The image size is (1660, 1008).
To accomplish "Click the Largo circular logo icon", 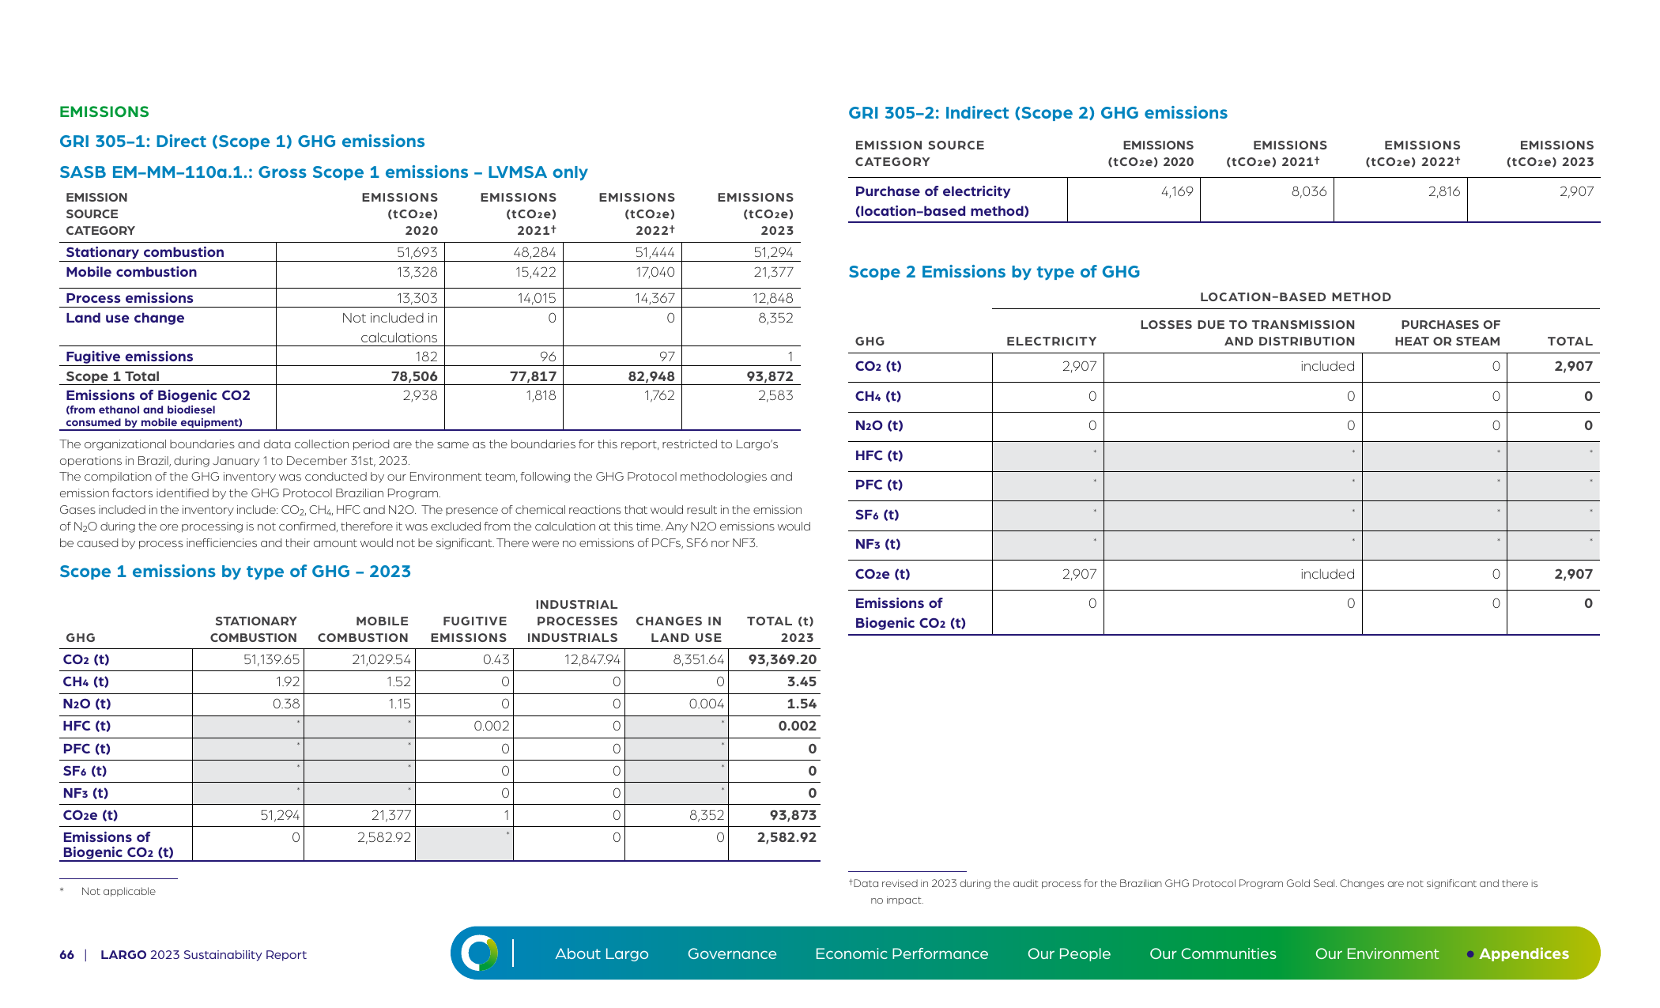I will 479,953.
